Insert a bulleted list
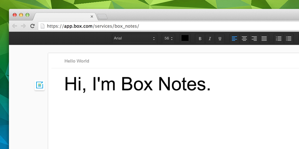The height and width of the screenshot is (149, 299). pos(289,38)
